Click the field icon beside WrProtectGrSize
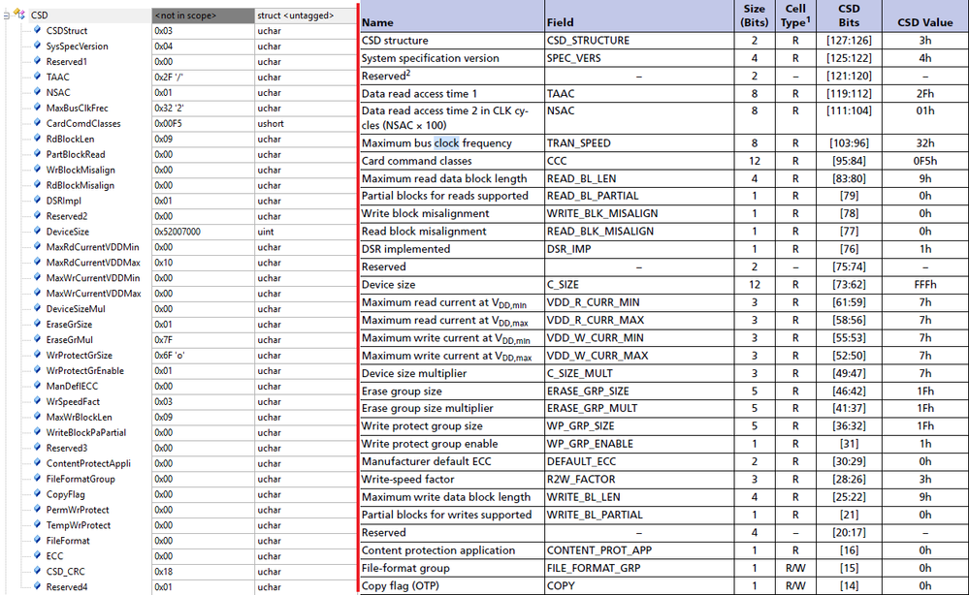Viewport: 969px width, 595px height. tap(37, 355)
